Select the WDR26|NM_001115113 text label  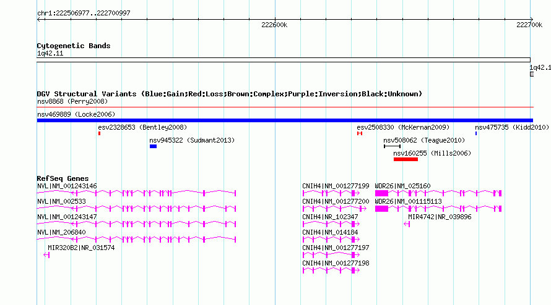[408, 201]
